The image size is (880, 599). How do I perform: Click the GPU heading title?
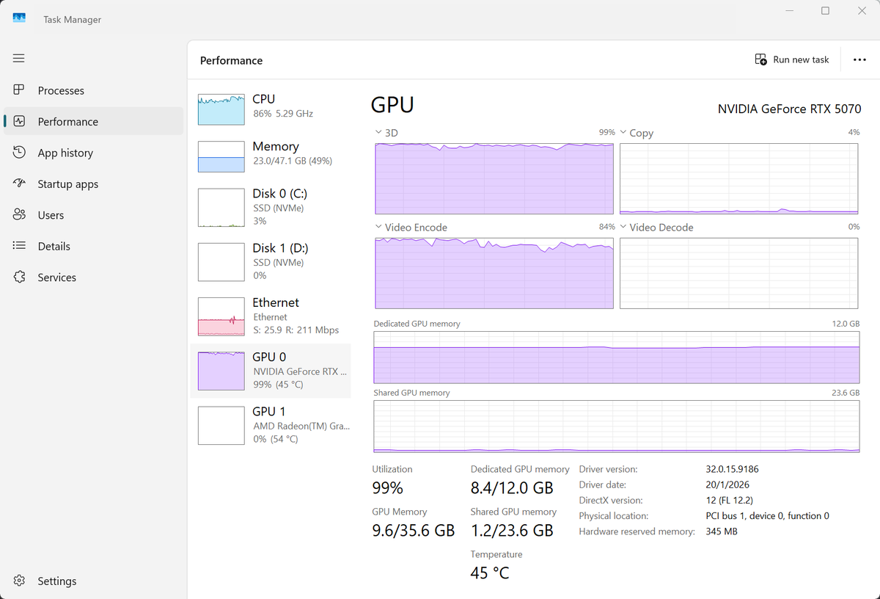pyautogui.click(x=392, y=105)
